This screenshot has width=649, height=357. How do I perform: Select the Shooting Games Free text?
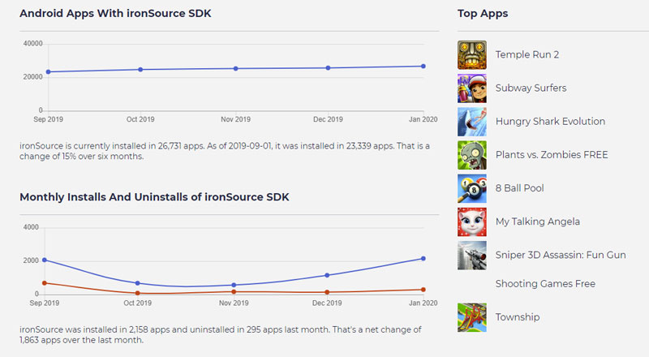click(545, 284)
